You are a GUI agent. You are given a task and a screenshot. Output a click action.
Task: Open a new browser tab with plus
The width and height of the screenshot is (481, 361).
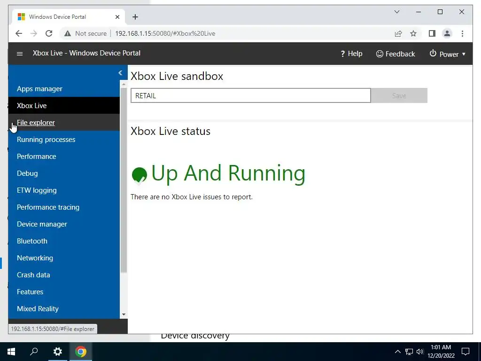pos(135,17)
